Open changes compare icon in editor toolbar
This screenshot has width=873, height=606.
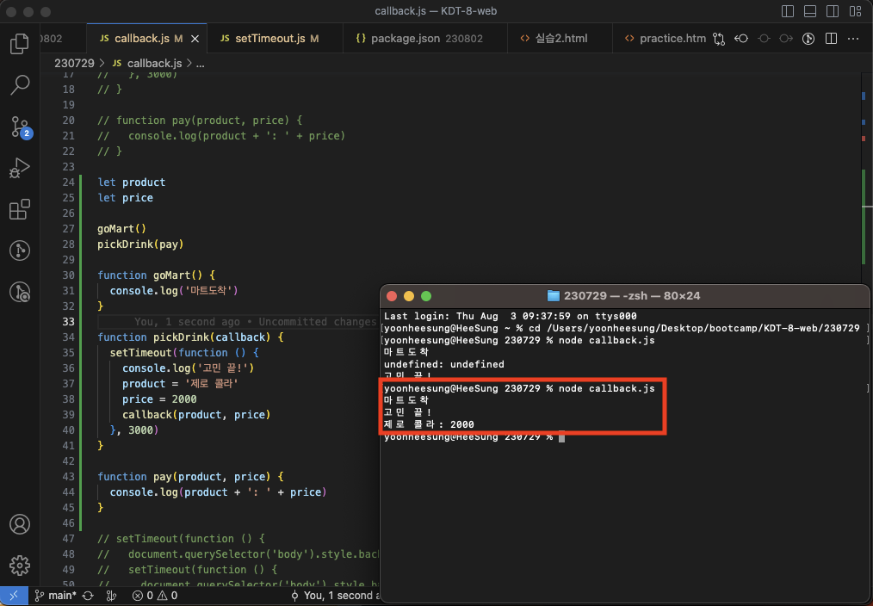pyautogui.click(x=719, y=39)
